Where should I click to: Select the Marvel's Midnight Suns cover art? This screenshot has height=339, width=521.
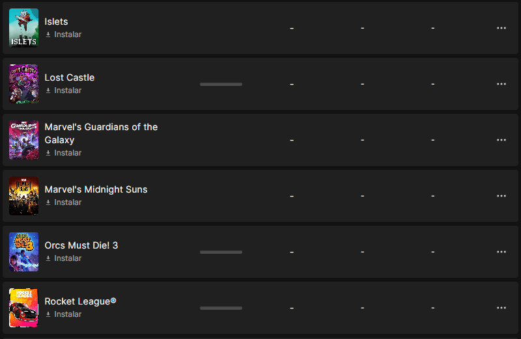tap(23, 196)
